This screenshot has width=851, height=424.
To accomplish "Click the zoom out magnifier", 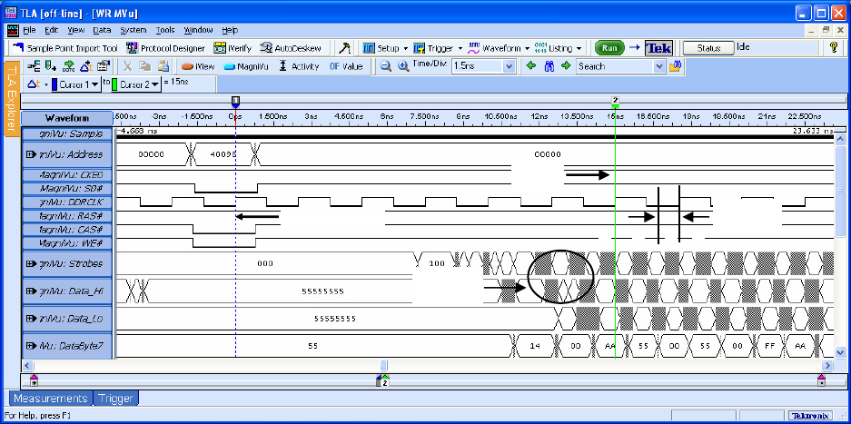I will click(385, 66).
